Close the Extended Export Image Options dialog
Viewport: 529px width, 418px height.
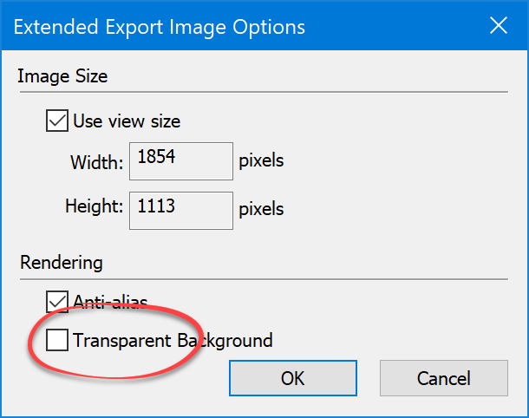coord(499,26)
